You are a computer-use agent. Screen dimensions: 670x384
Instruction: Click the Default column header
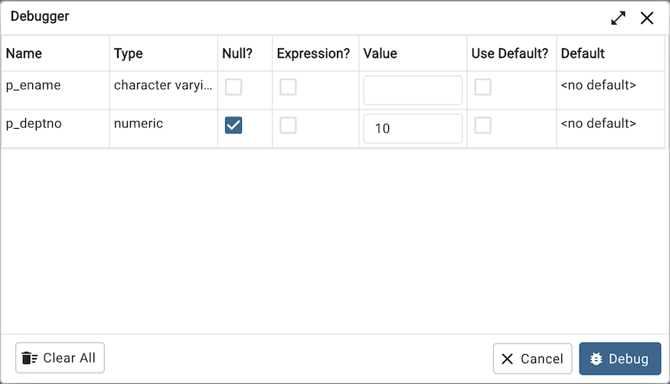point(583,54)
